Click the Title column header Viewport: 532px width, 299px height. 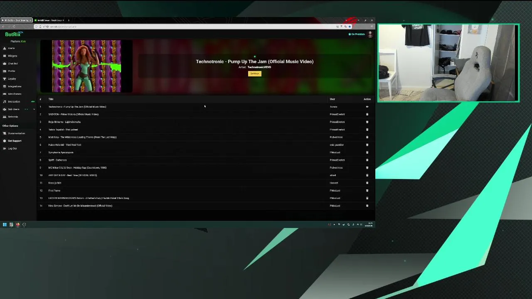51,99
